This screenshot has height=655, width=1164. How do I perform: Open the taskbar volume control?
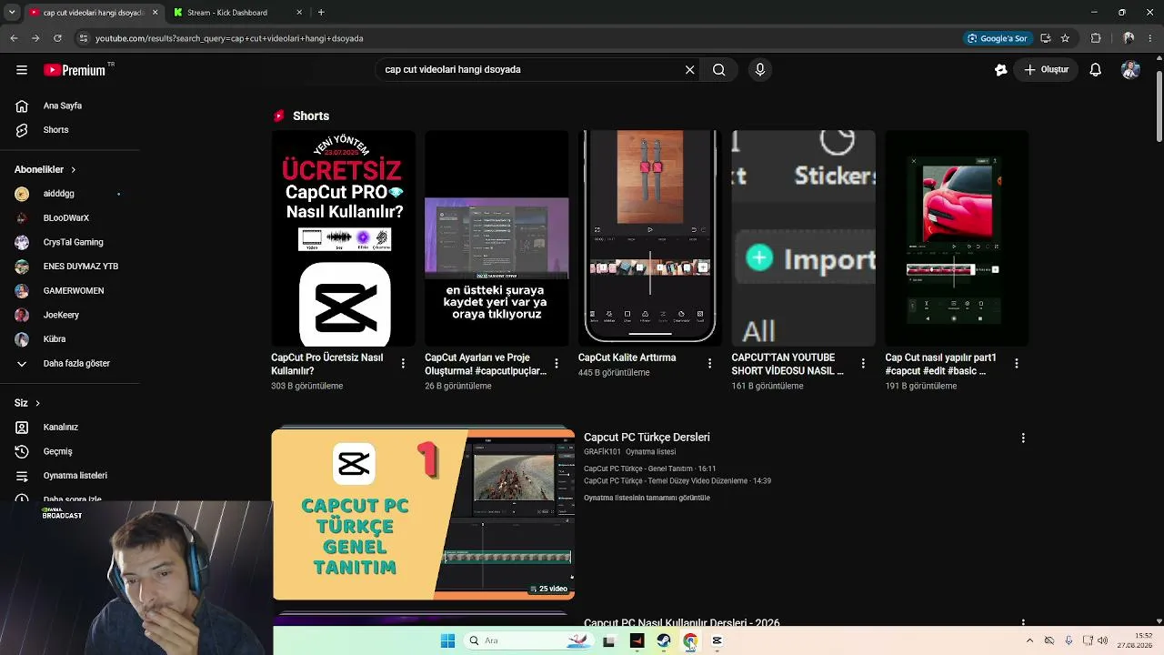point(1103,640)
